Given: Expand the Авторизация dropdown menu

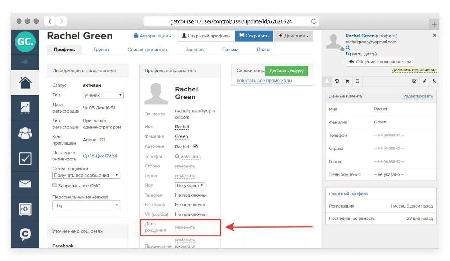Looking at the screenshot, I should tap(153, 36).
